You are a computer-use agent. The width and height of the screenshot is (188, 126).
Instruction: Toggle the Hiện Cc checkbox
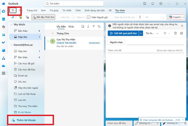pyautogui.click(x=74, y=17)
